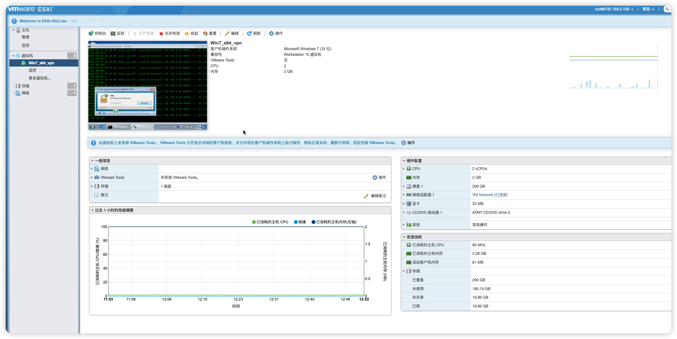
Task: Open the VM Network connected link
Action: pos(490,195)
